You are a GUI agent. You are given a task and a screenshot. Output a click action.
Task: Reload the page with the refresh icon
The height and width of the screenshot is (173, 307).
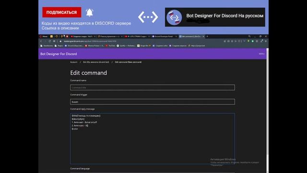(x=50, y=41)
